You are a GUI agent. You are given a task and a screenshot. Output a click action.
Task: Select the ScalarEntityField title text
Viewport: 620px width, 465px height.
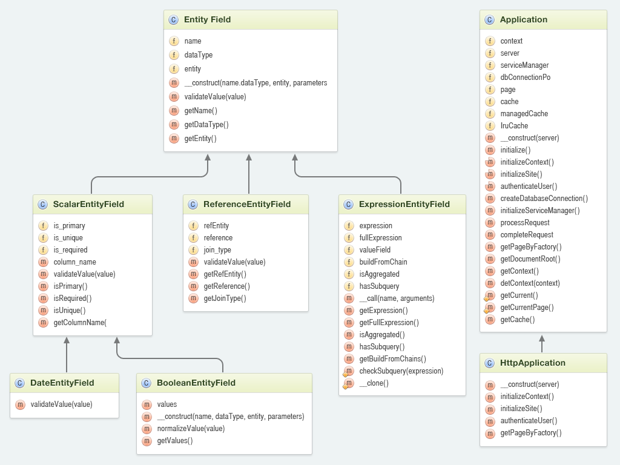pyautogui.click(x=88, y=205)
